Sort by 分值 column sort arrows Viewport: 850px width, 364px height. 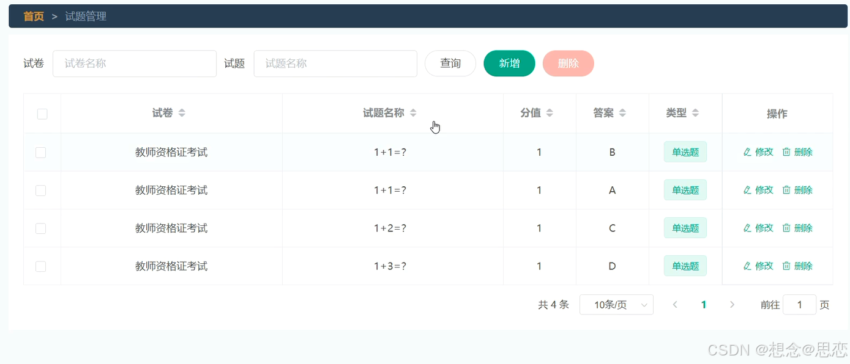550,113
